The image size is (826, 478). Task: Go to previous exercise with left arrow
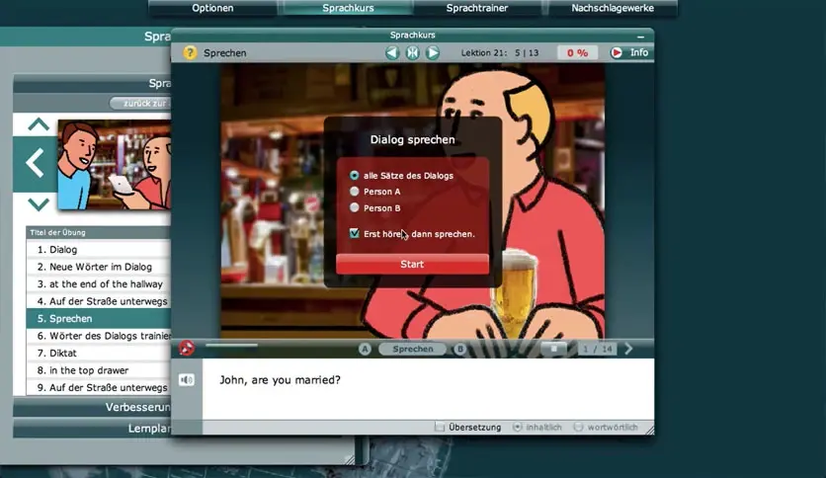tap(392, 53)
